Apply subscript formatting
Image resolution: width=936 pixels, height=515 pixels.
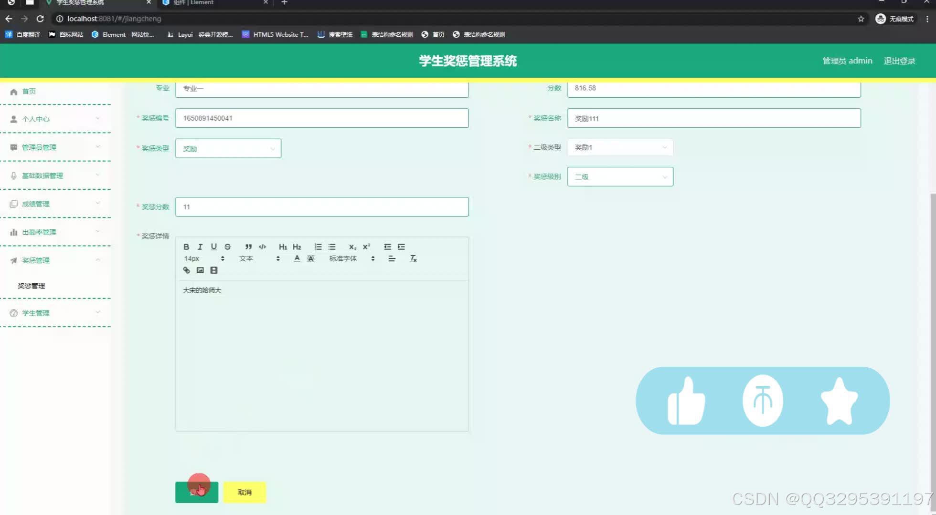pyautogui.click(x=352, y=247)
